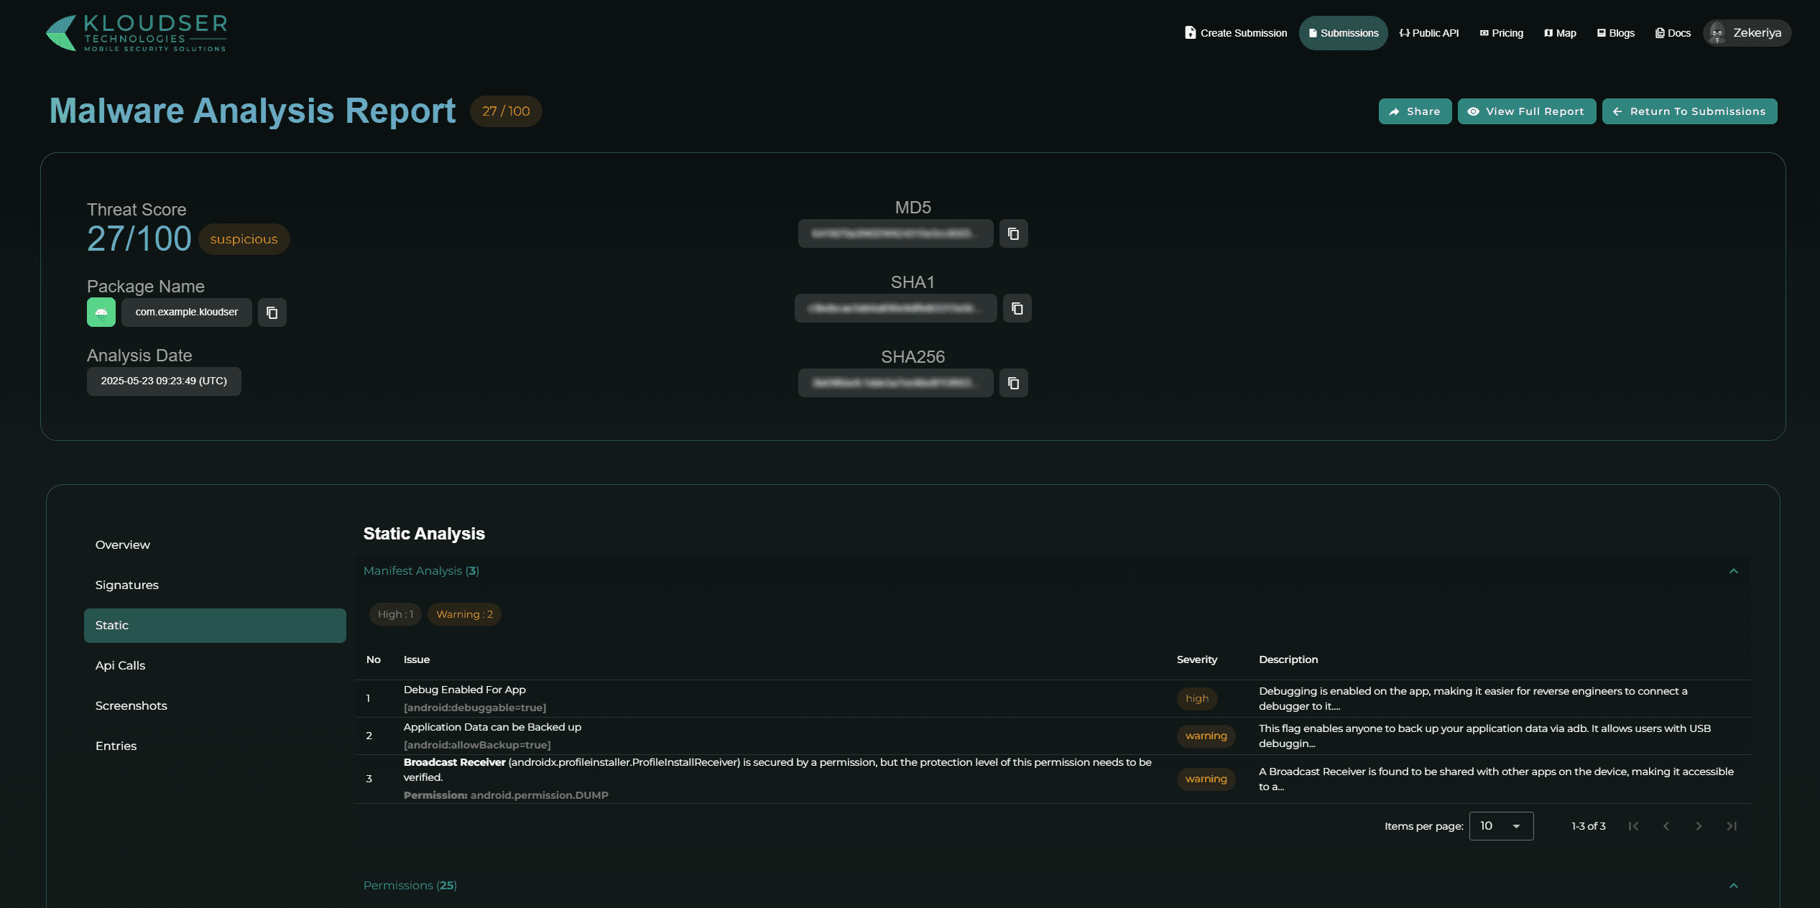Screen dimensions: 1820x908
Task: Click Return To Submissions button
Action: click(1689, 111)
